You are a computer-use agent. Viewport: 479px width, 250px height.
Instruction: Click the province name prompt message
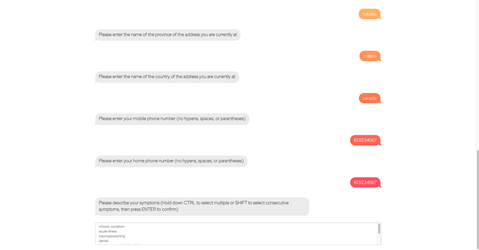[168, 35]
